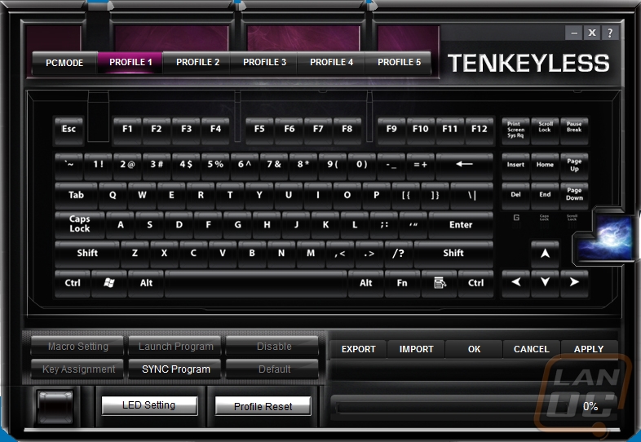
Task: Select the F1 key
Action: (127, 130)
